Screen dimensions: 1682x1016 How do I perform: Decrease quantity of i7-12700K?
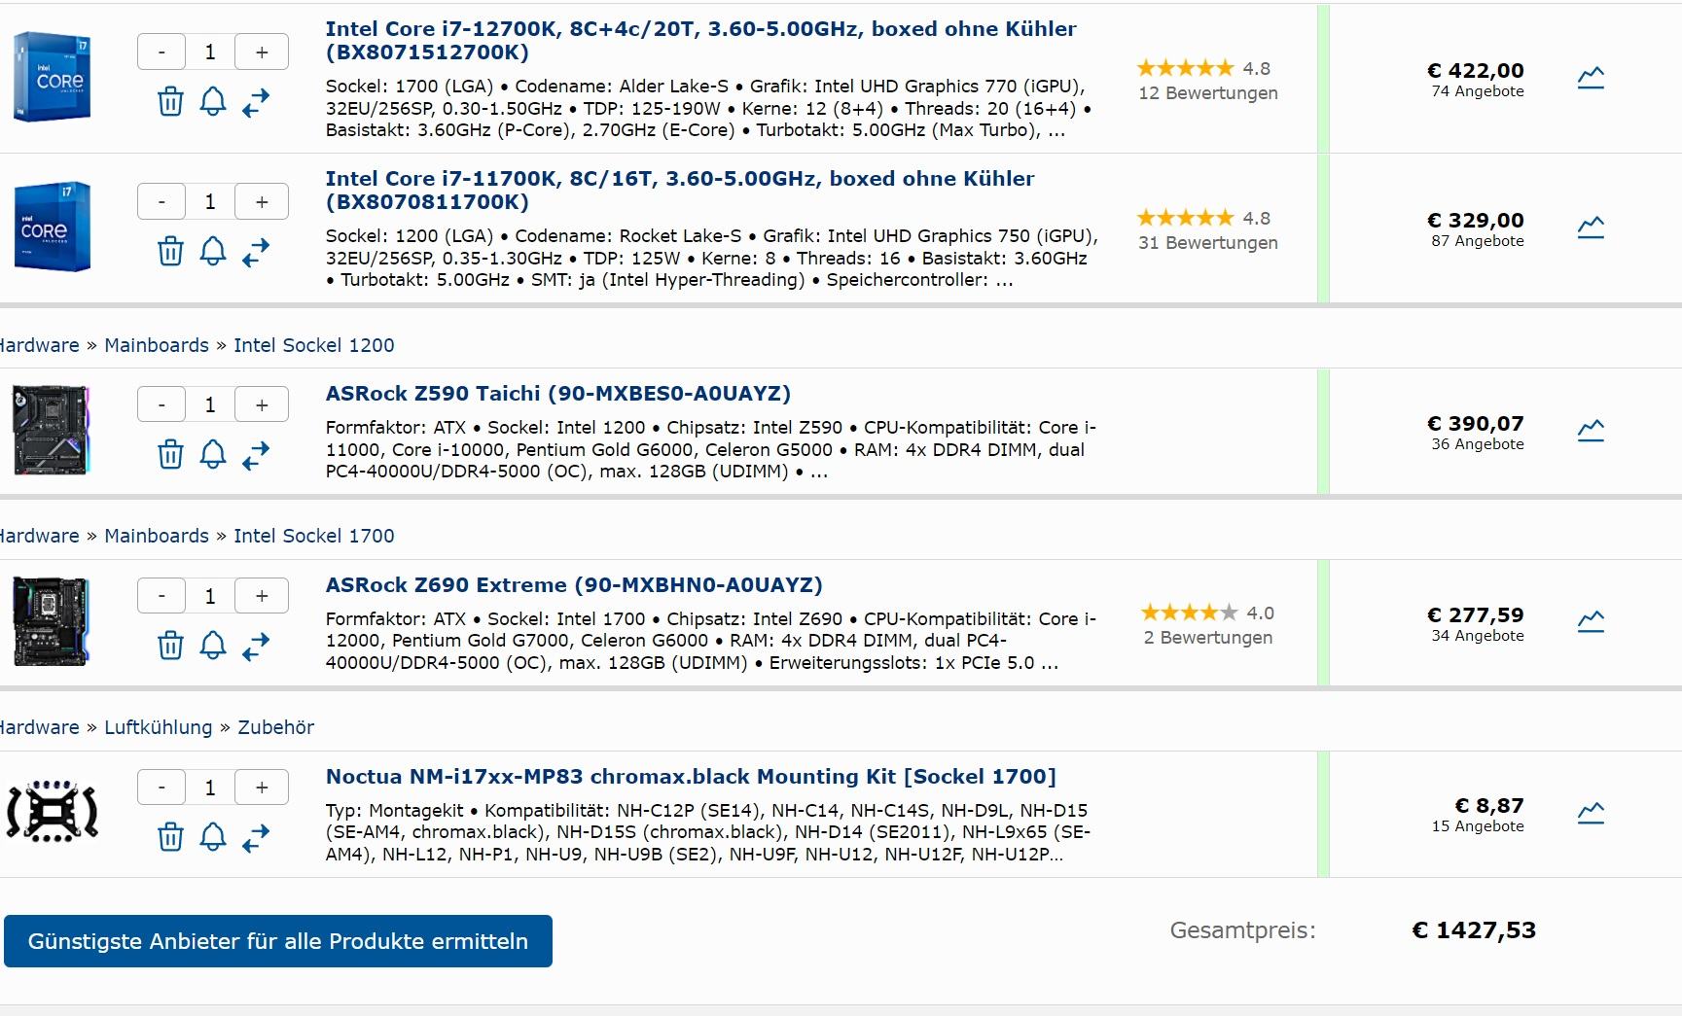[161, 52]
